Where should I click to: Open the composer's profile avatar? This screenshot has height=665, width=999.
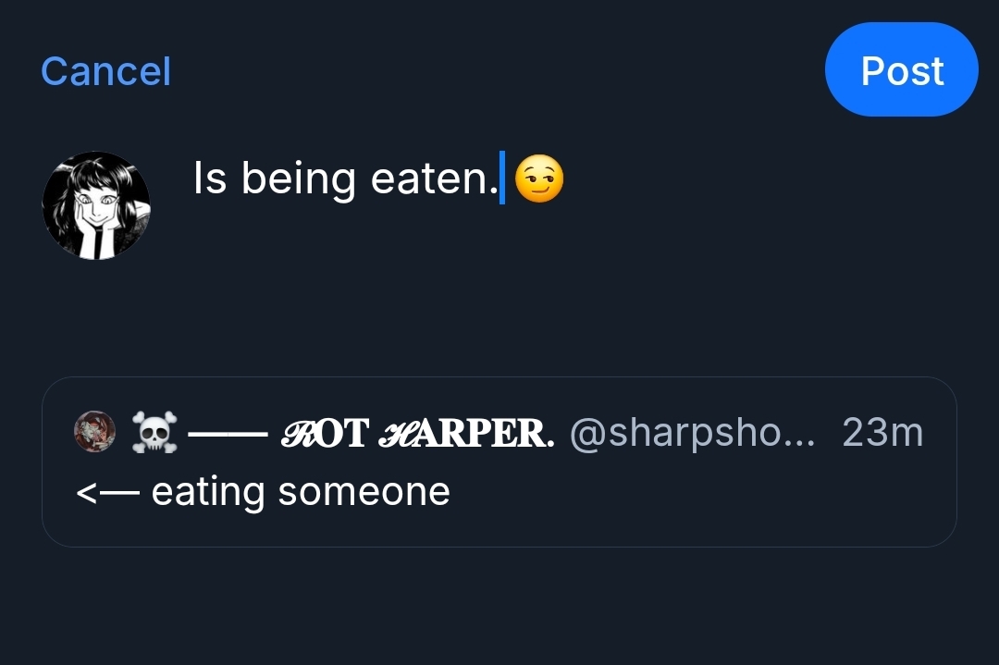coord(96,205)
